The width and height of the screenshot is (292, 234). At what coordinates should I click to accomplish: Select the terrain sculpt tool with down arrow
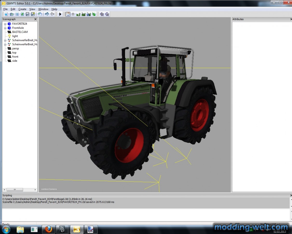pos(78,14)
